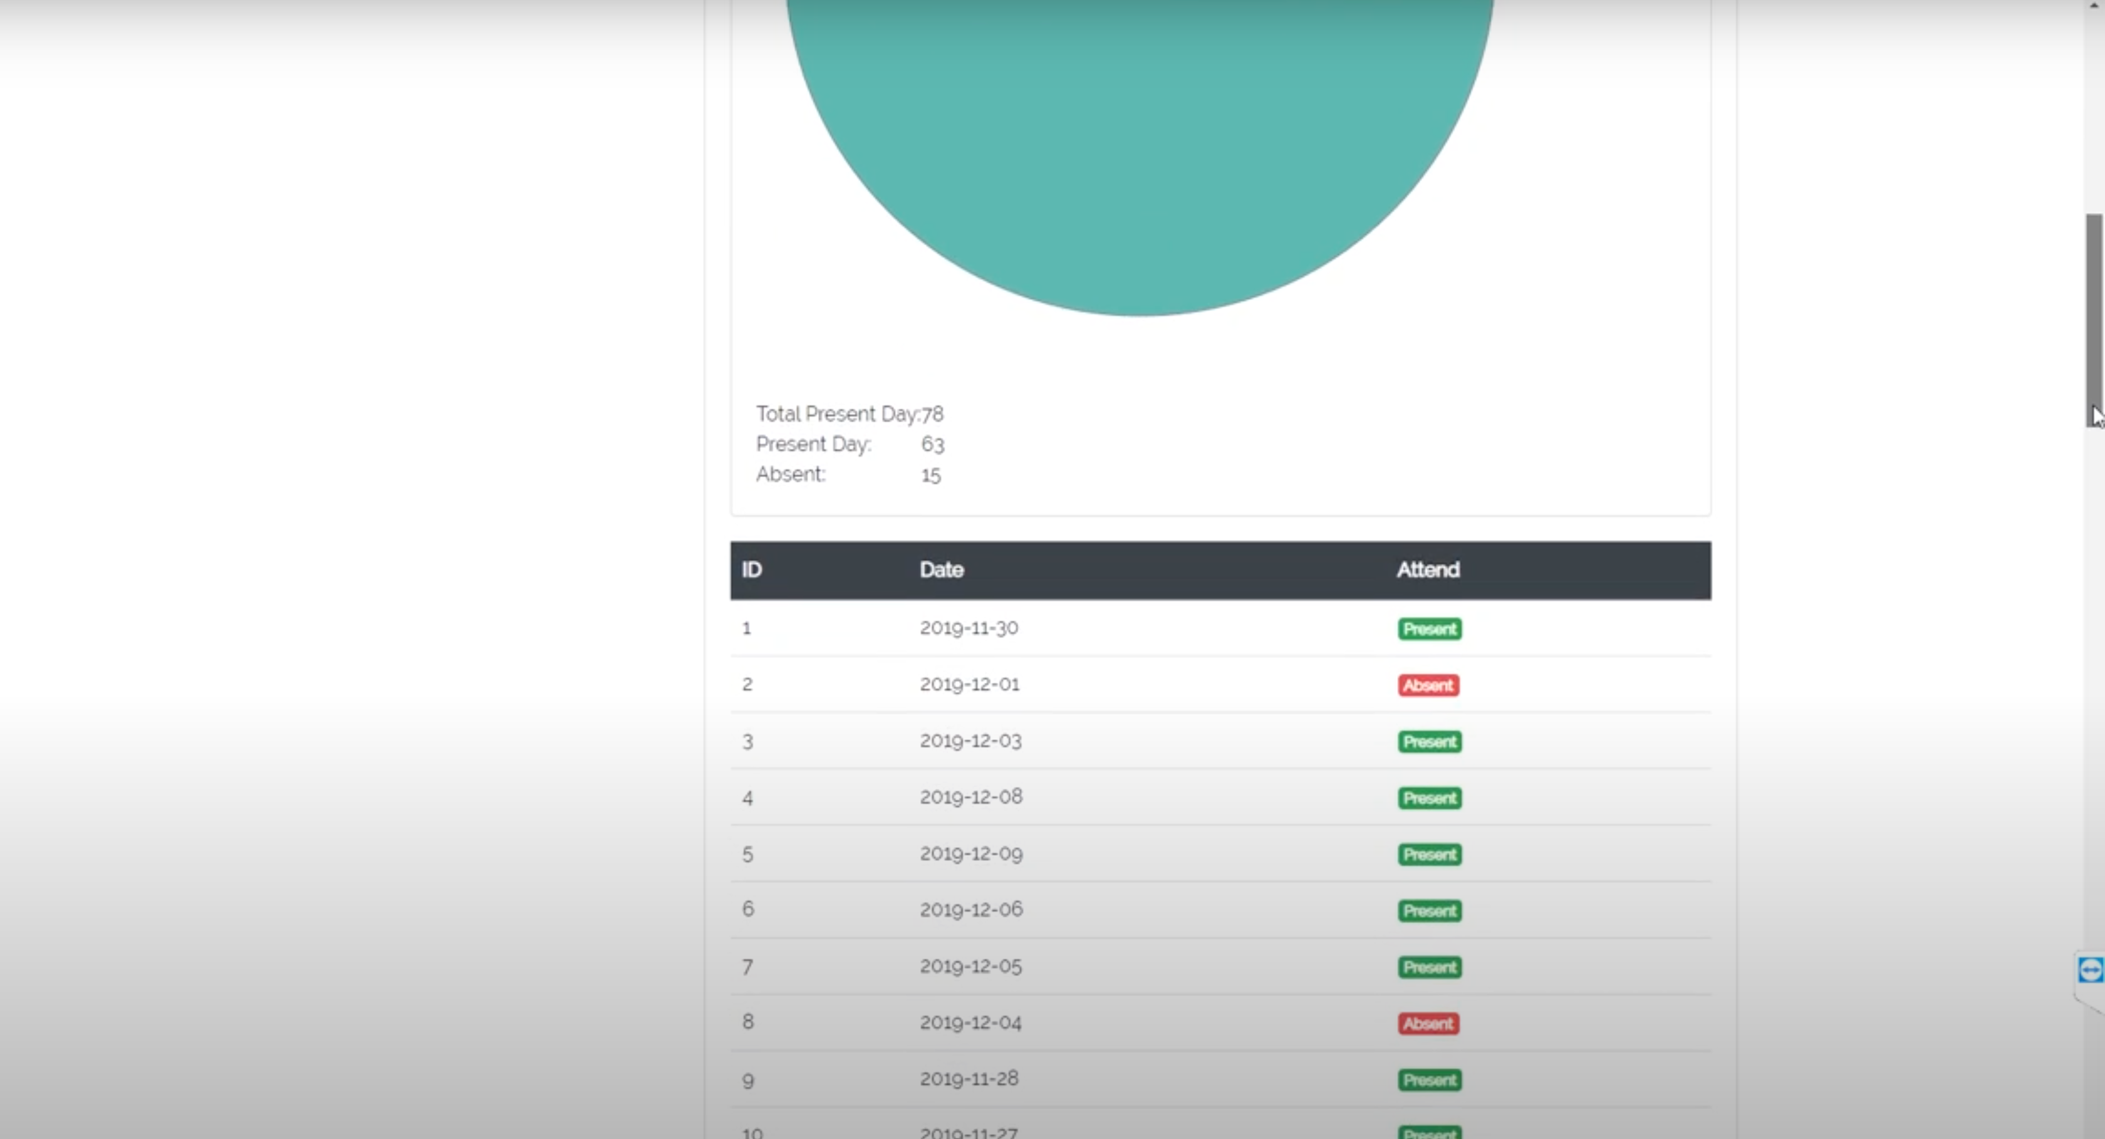Click Present badge for 2019-12-05

click(1429, 967)
